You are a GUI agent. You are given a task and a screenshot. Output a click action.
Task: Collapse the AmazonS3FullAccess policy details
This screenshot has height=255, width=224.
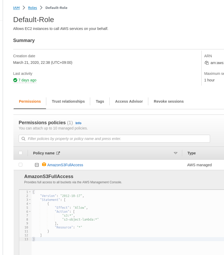(x=37, y=165)
